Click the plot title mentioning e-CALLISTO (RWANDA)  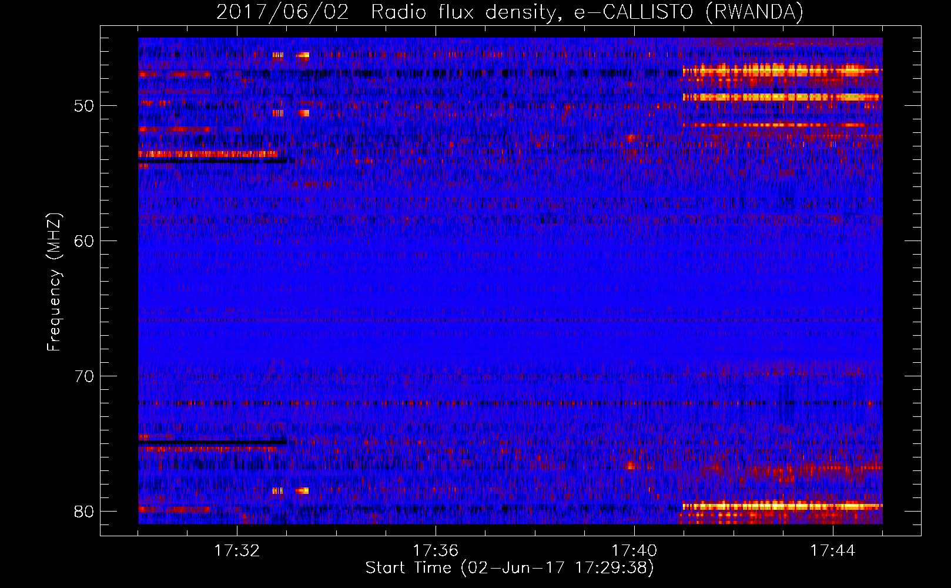pyautogui.click(x=510, y=12)
